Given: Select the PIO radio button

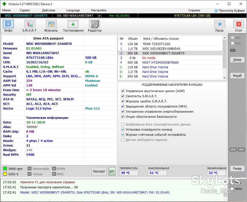Looking at the screenshot, I should (x=232, y=43).
